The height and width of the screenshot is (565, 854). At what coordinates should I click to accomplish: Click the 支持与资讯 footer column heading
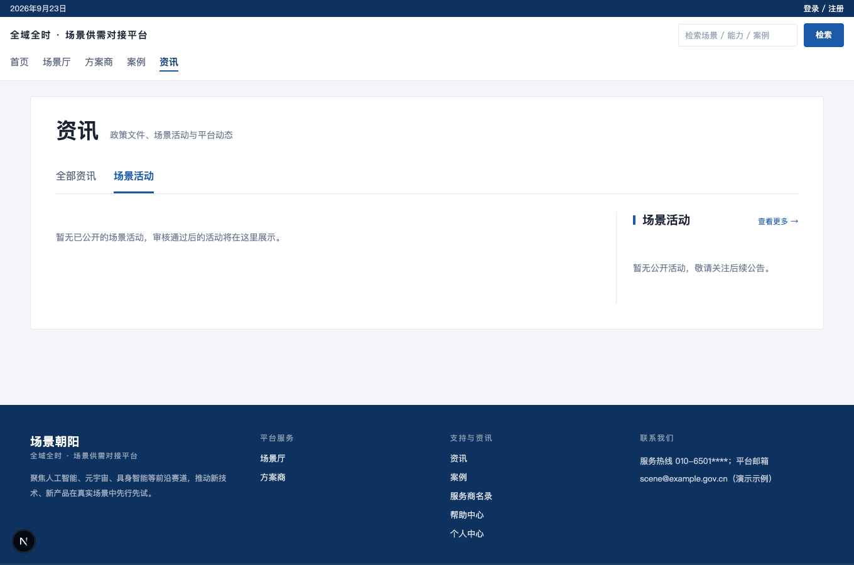tap(471, 438)
